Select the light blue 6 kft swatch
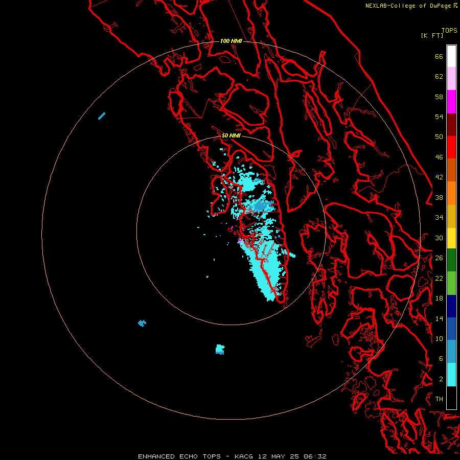The height and width of the screenshot is (460, 460). [451, 351]
